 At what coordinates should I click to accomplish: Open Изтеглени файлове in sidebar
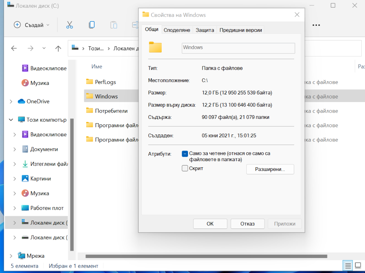coord(45,164)
